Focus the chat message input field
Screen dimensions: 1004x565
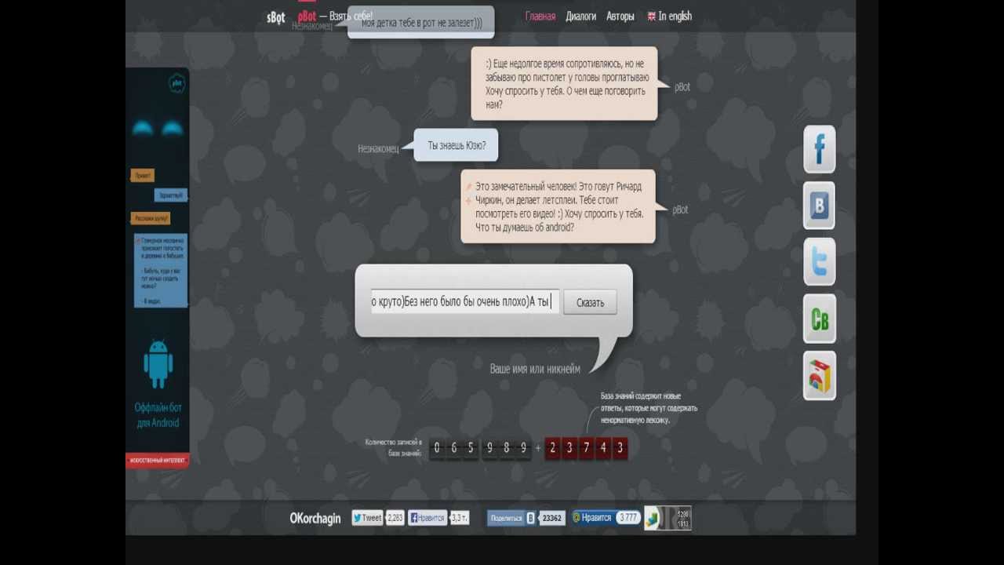[x=465, y=302]
